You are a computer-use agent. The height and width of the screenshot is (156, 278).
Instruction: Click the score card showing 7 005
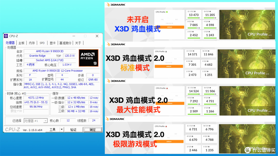194,24
